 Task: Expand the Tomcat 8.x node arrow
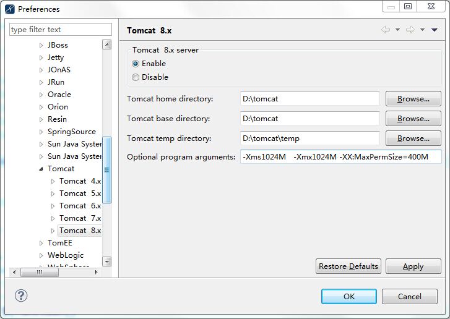pyautogui.click(x=53, y=231)
